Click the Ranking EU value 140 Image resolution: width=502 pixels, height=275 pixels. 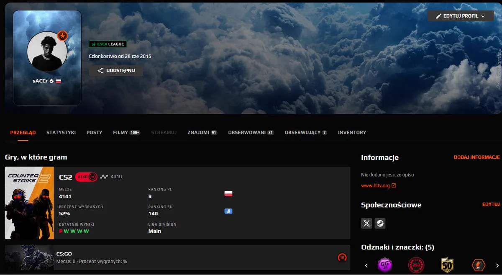point(153,213)
